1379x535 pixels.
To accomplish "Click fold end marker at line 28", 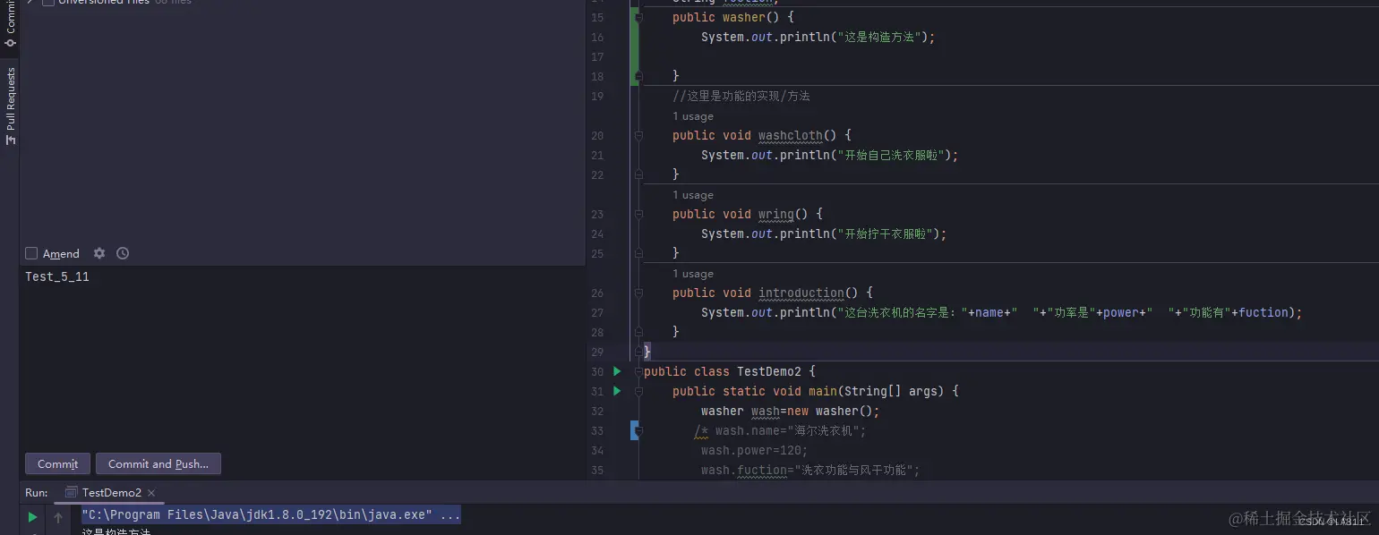I will (638, 333).
